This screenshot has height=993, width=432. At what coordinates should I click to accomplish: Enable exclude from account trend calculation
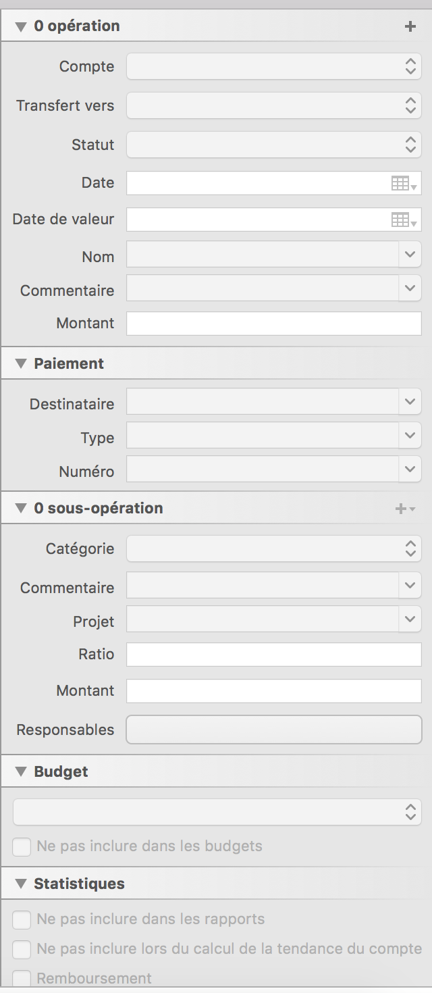[22, 949]
